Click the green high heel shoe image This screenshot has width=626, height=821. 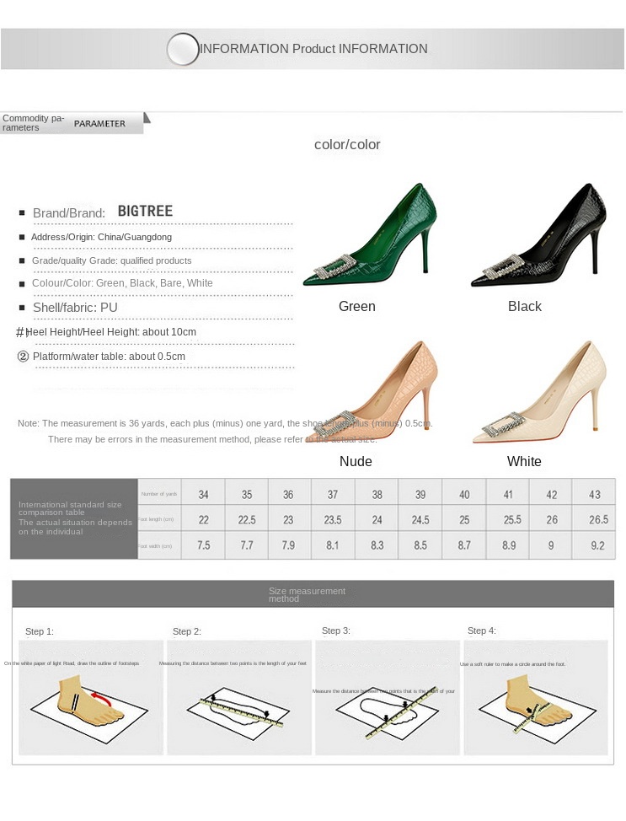[x=370, y=234]
